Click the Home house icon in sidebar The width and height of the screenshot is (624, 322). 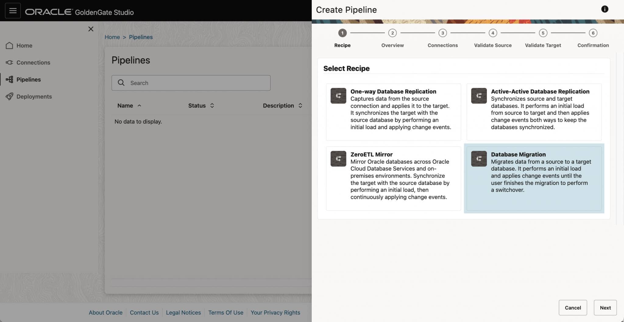(x=9, y=45)
